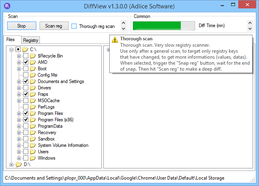The image size is (259, 186).
Task: Uncheck the Program Files checkbox
Action: [26, 113]
